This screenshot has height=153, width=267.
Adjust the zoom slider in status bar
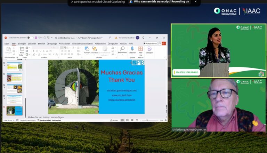tap(147, 120)
